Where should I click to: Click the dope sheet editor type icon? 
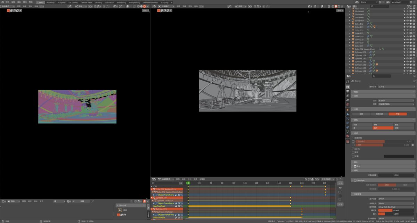[x=154, y=179]
